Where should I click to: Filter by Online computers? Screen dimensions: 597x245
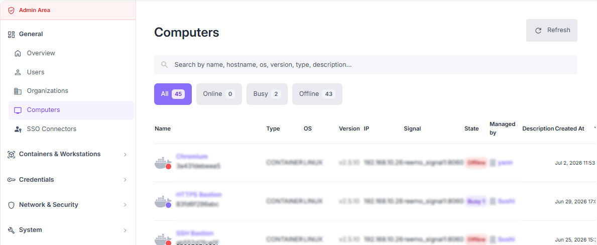(x=219, y=94)
